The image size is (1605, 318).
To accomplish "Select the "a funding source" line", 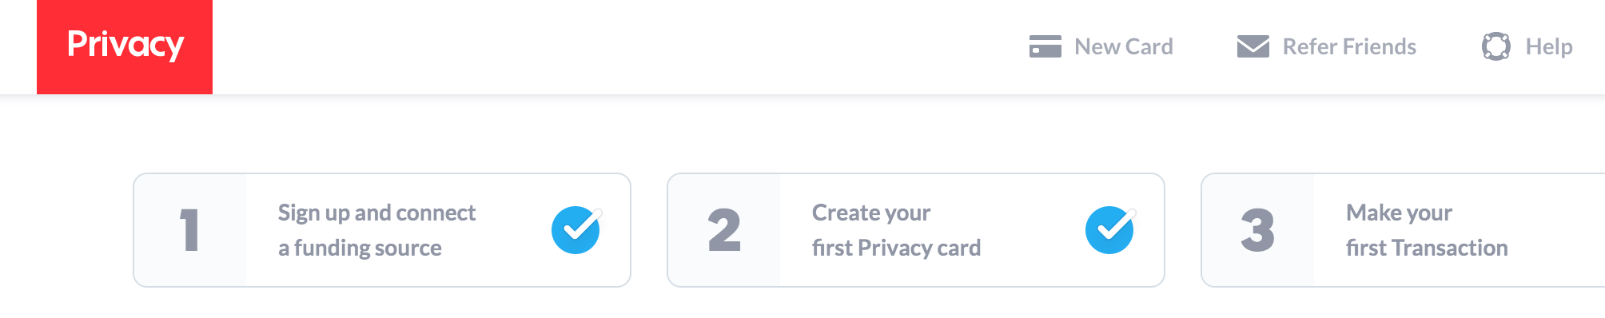I will coord(360,248).
